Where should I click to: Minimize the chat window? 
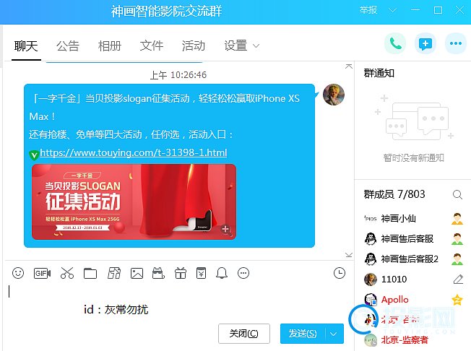(415, 10)
